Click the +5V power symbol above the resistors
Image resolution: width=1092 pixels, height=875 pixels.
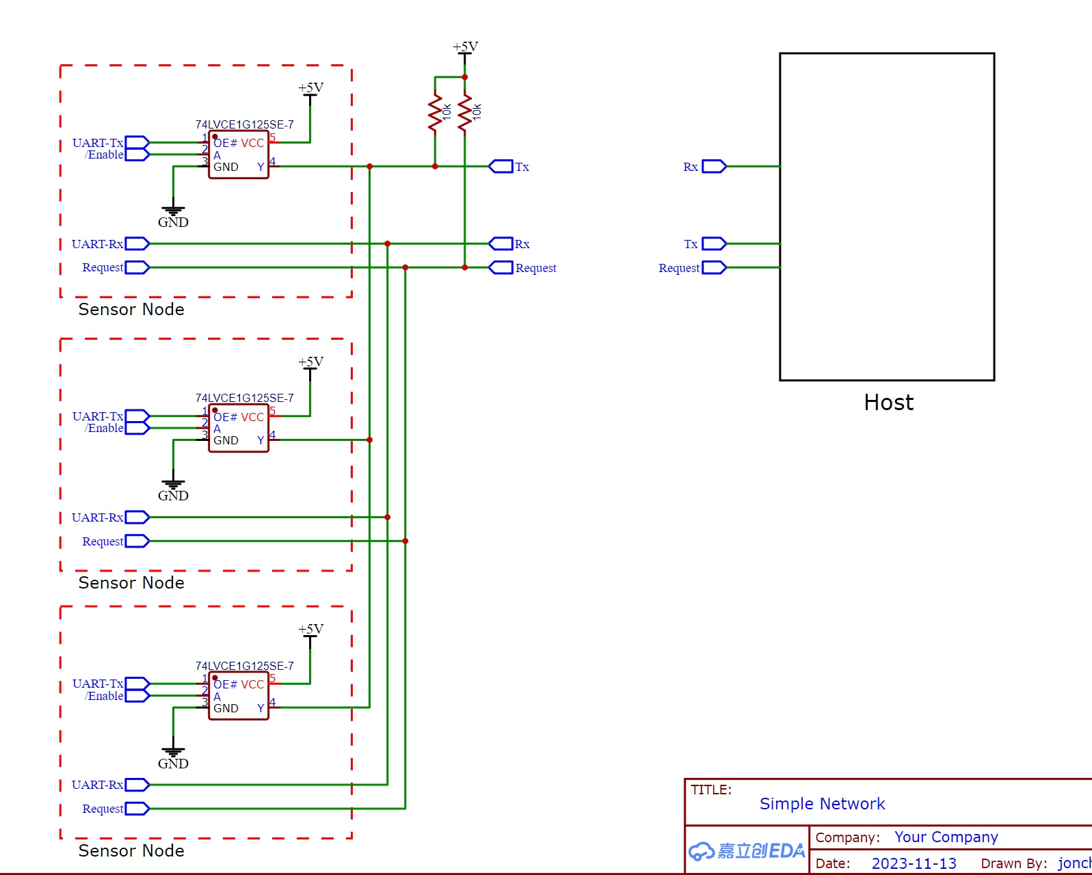[465, 49]
